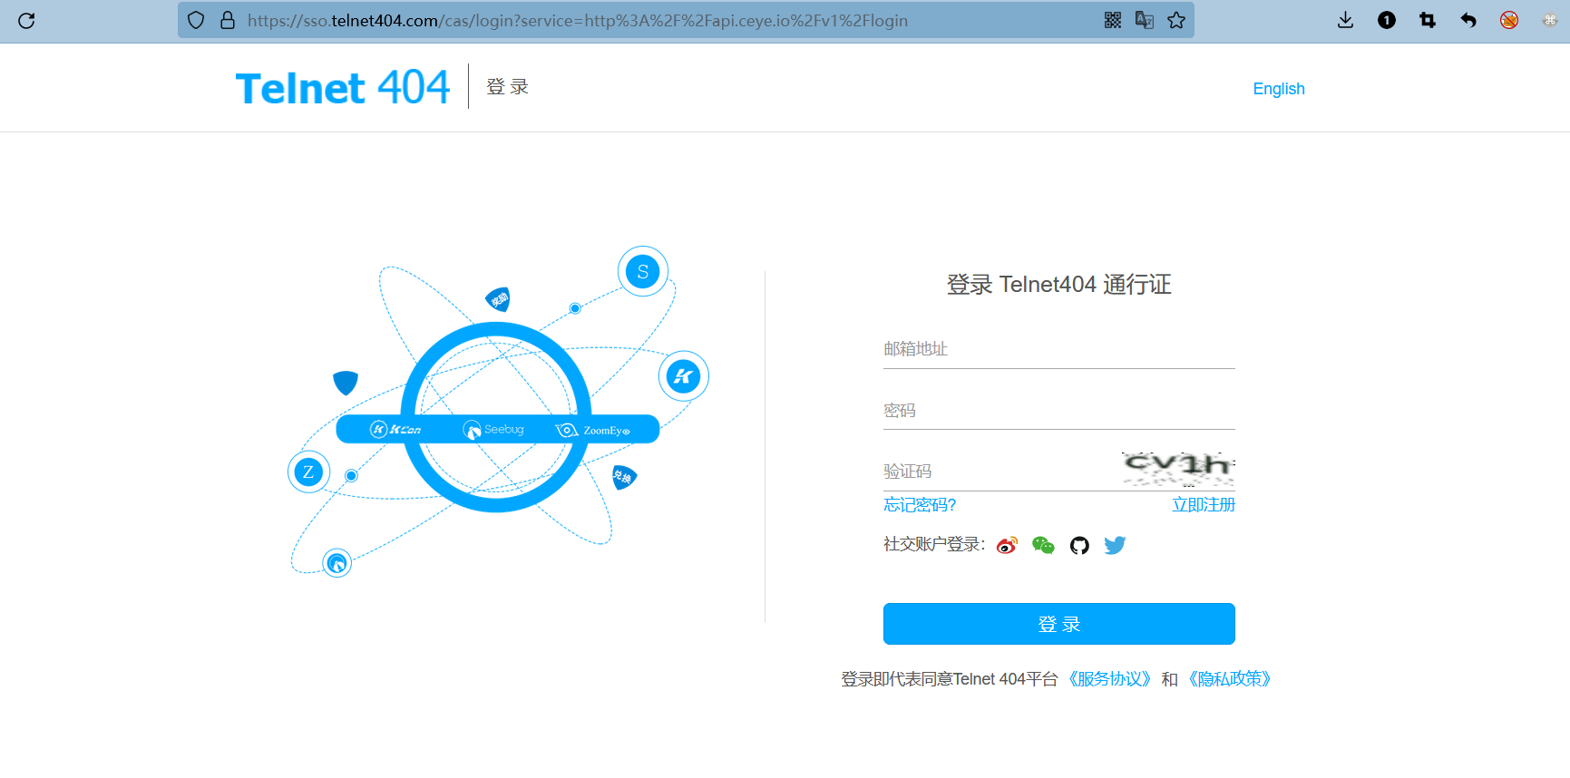
Task: Switch language to English
Action: click(1279, 89)
